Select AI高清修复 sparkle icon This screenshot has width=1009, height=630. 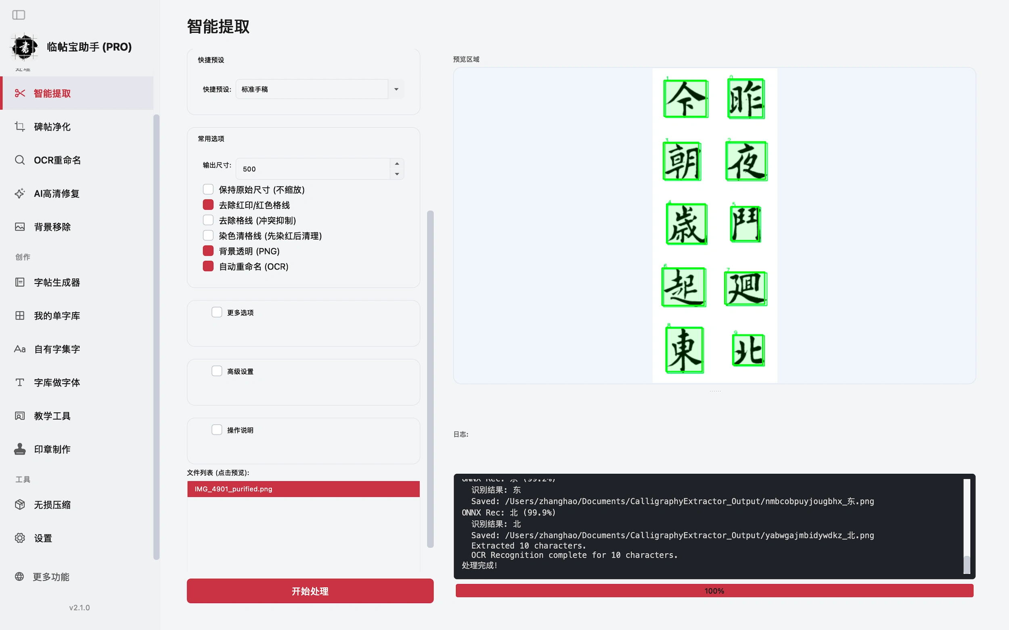[x=19, y=193]
